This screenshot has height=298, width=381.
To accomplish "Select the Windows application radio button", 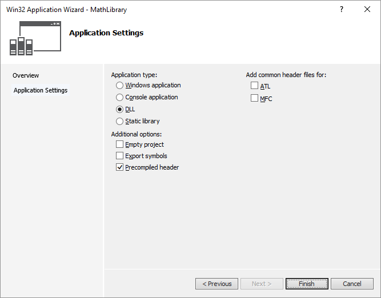I will coord(119,85).
